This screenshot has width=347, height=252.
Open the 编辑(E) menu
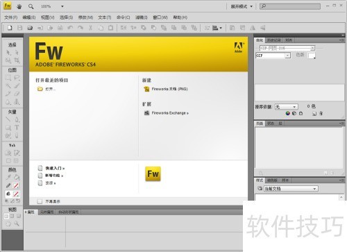click(x=29, y=17)
